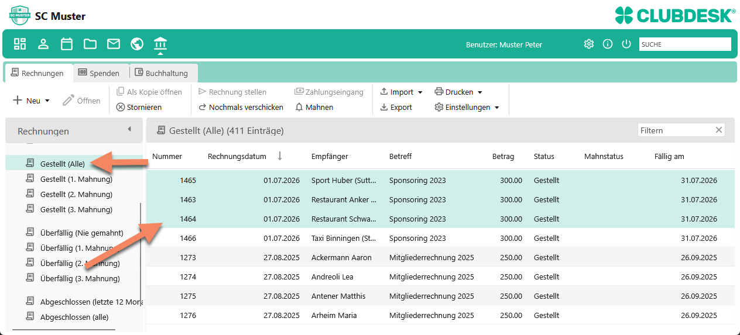Screen dimensions: 740x335
Task: Select invoice row 1464 Restaurant Schwa...
Action: (x=440, y=219)
